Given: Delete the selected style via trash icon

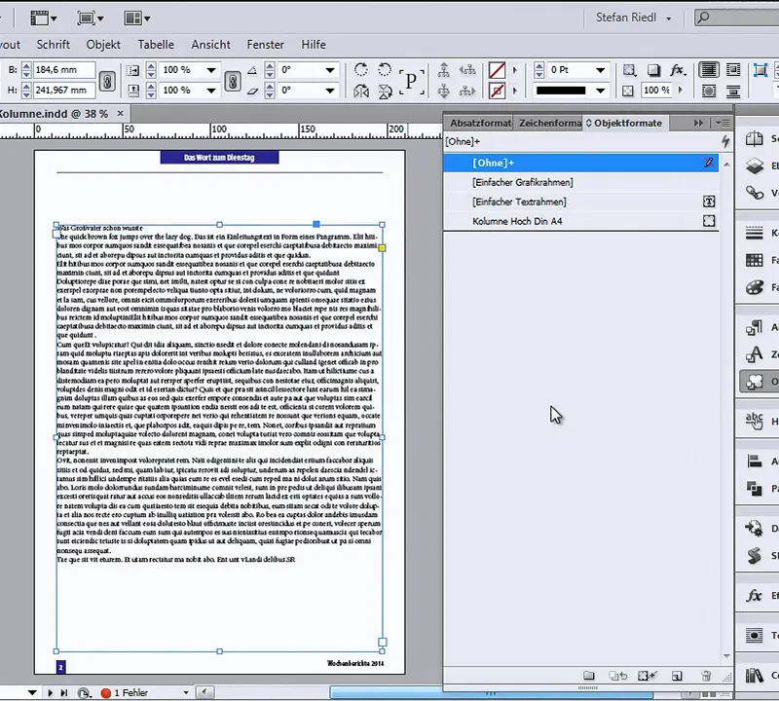Looking at the screenshot, I should (x=706, y=676).
